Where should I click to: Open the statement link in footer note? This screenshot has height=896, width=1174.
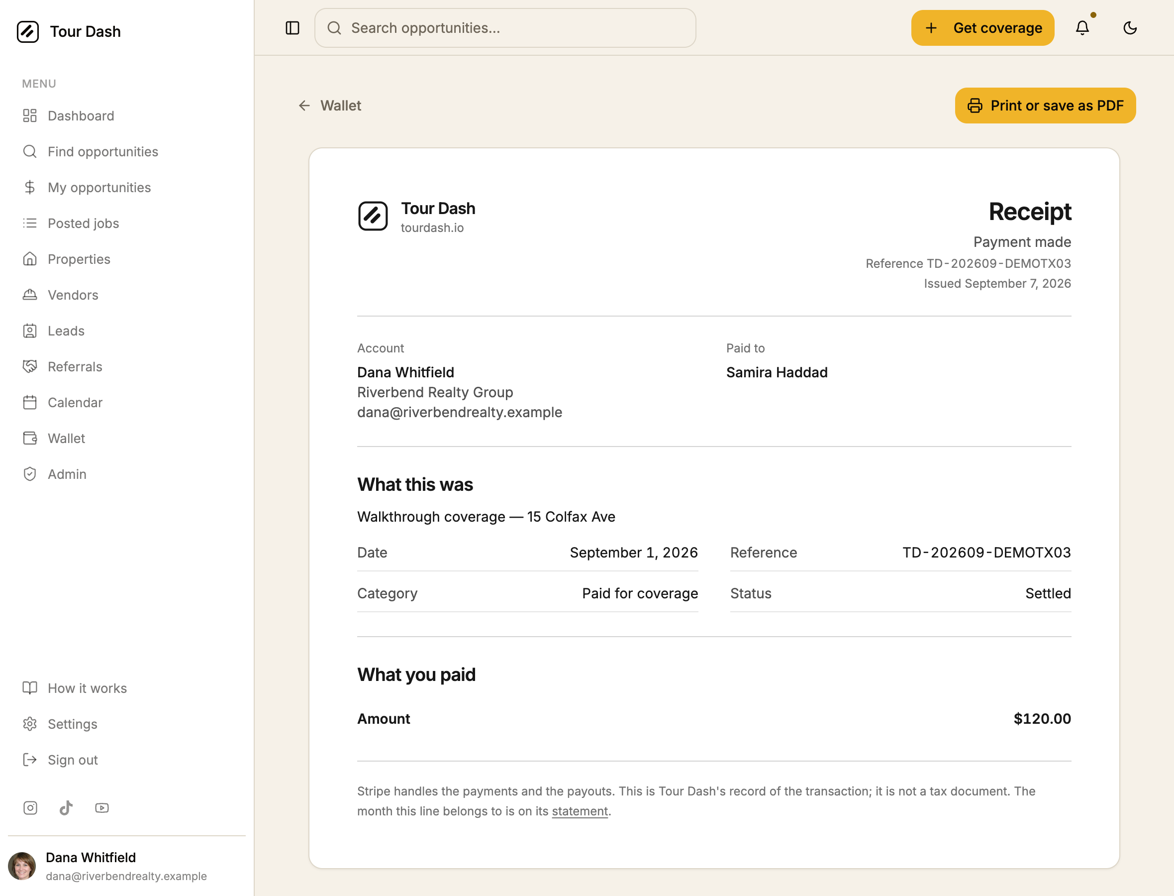[579, 811]
